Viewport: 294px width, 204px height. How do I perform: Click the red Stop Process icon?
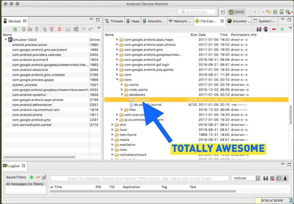[x=60, y=29]
